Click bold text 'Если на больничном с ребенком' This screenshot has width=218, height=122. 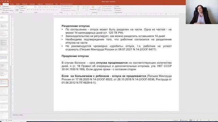(85, 76)
